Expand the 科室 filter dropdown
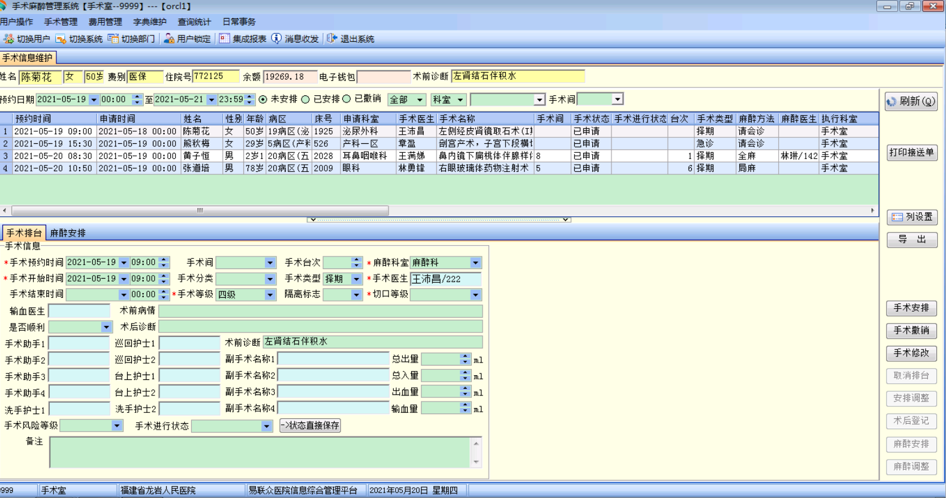The height and width of the screenshot is (498, 946). pos(460,99)
